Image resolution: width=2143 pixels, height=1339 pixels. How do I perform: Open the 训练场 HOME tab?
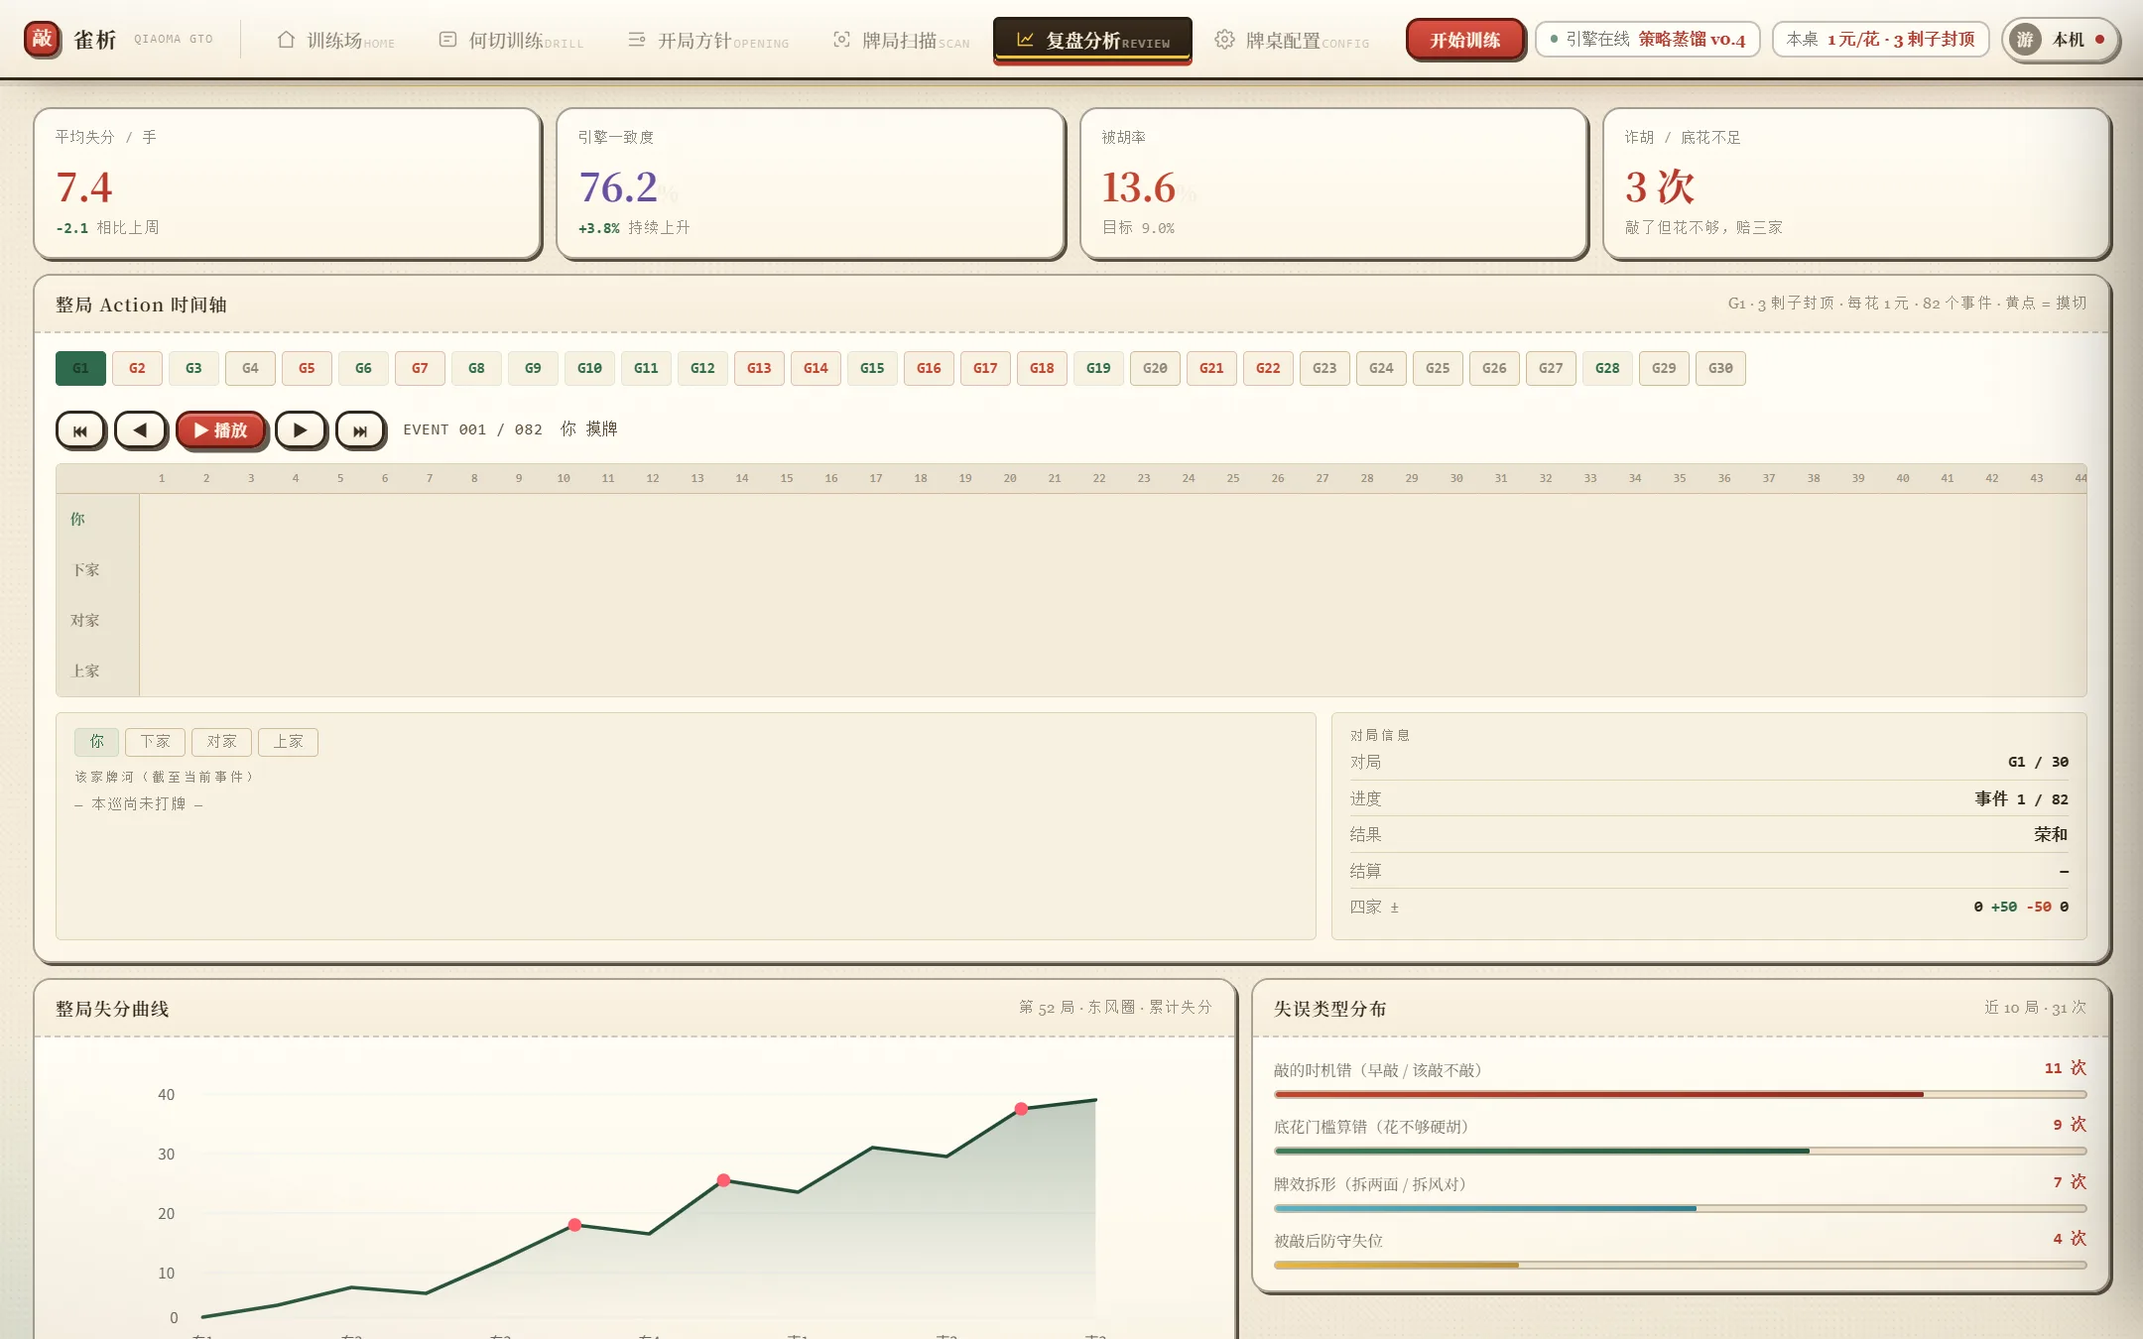pos(335,41)
